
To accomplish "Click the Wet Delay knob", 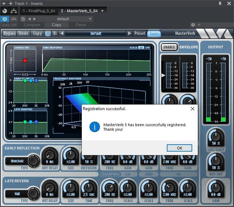I will coord(49,188).
